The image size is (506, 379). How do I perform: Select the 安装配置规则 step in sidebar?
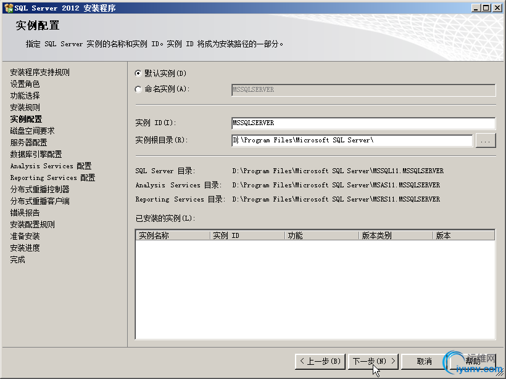[x=32, y=225]
